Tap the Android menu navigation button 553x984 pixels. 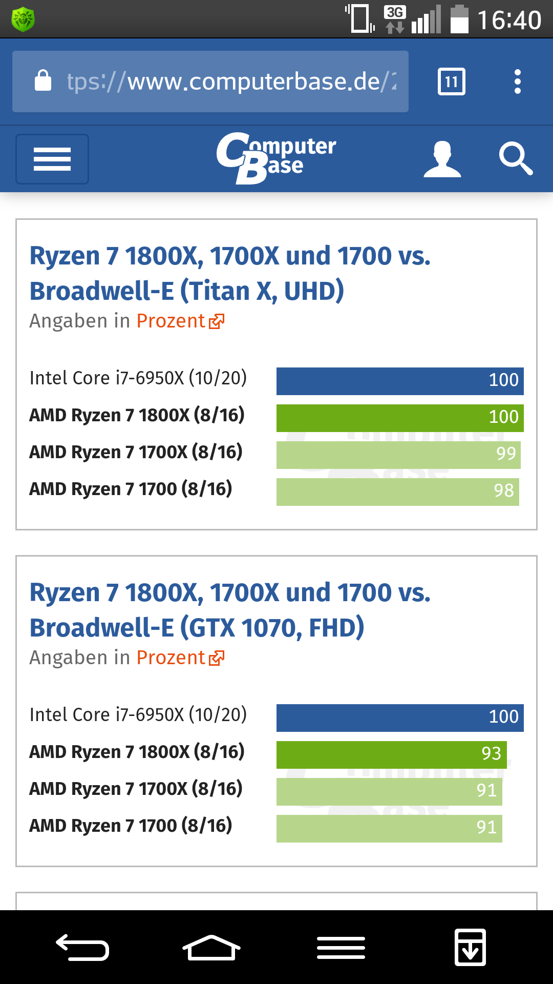[341, 947]
